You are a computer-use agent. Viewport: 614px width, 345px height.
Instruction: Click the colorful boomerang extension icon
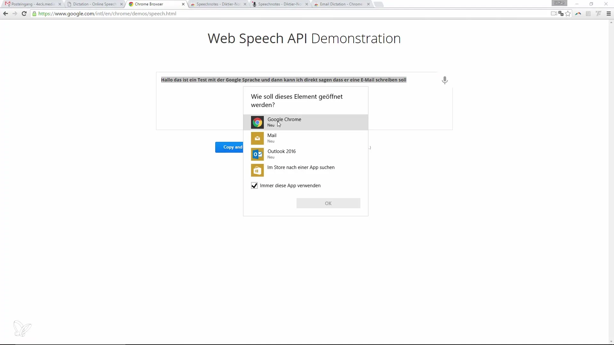click(x=578, y=14)
